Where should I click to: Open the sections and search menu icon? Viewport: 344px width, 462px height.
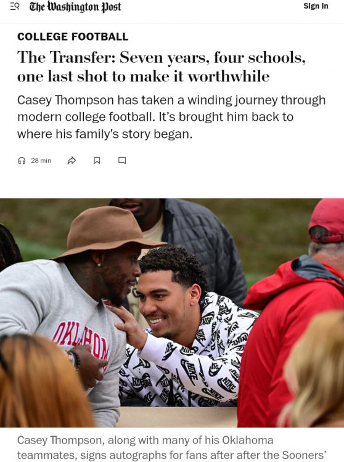click(x=15, y=6)
